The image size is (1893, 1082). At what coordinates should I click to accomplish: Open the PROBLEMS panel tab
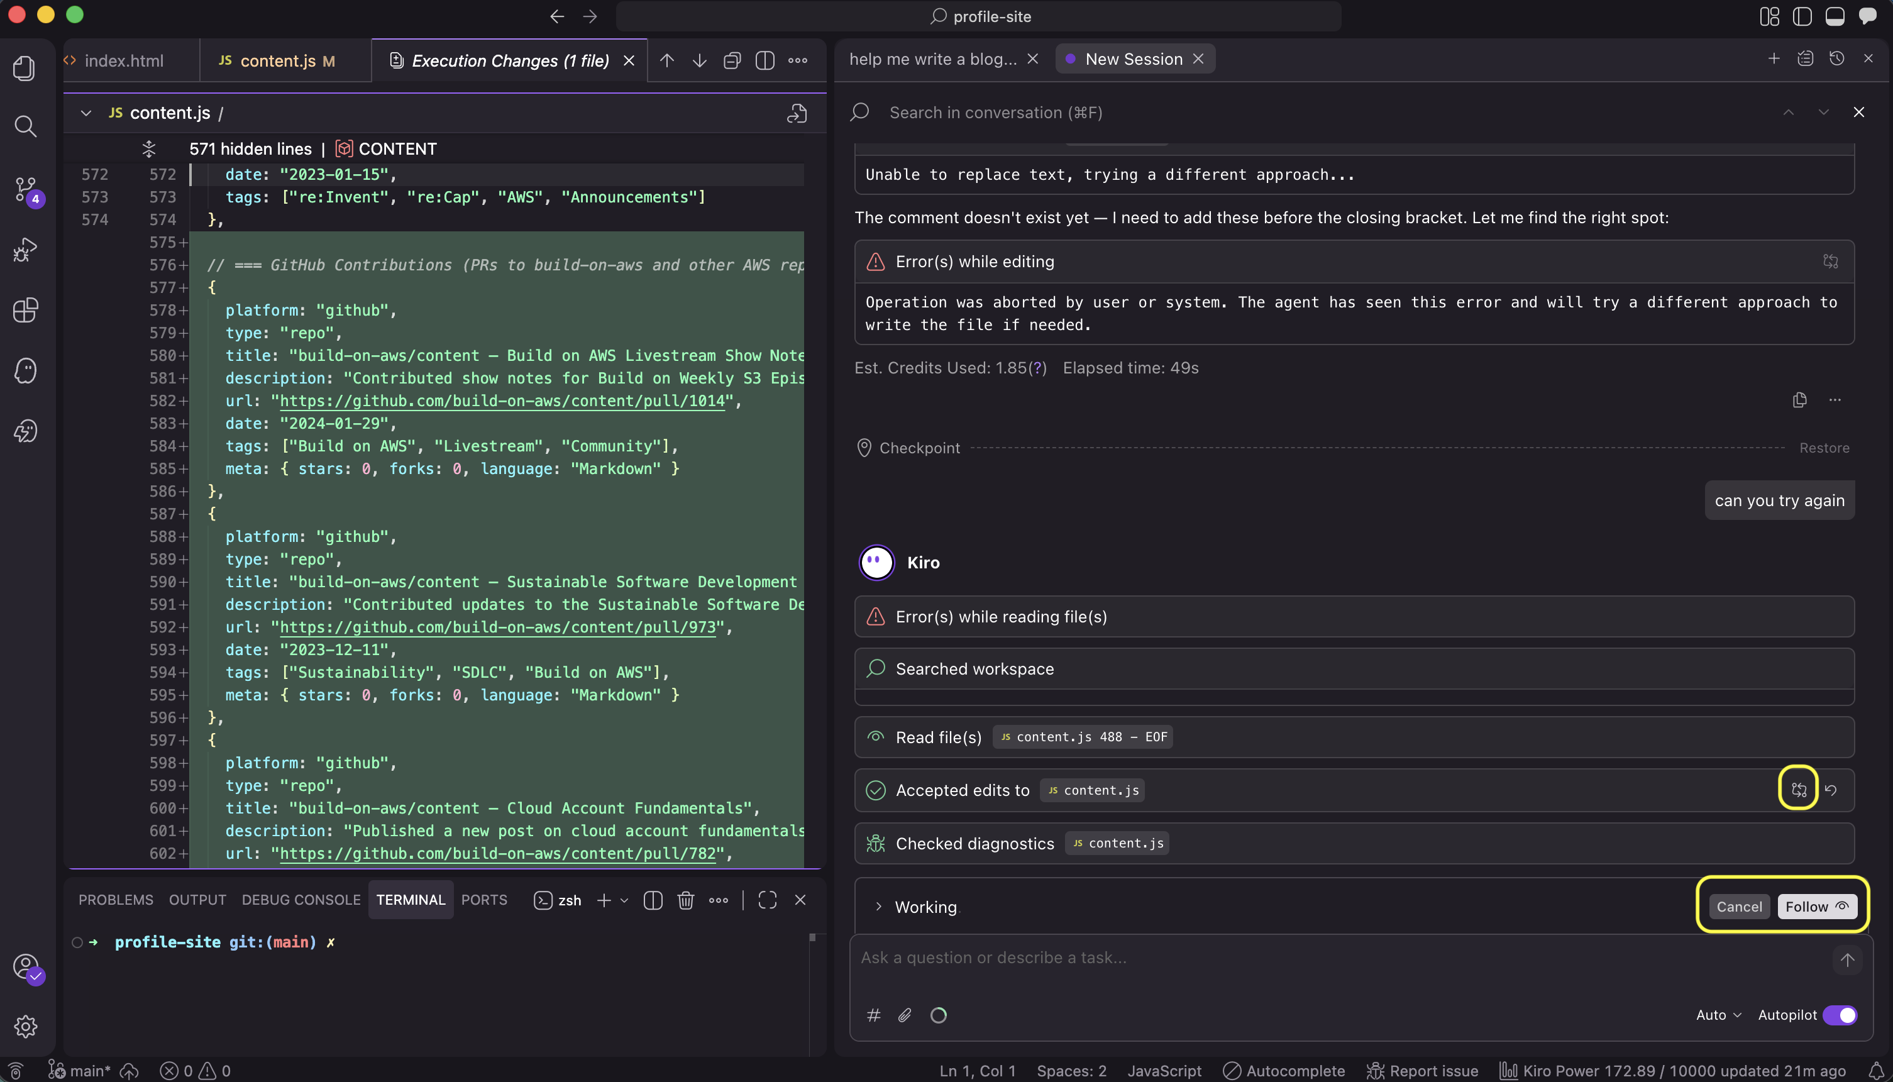(116, 900)
